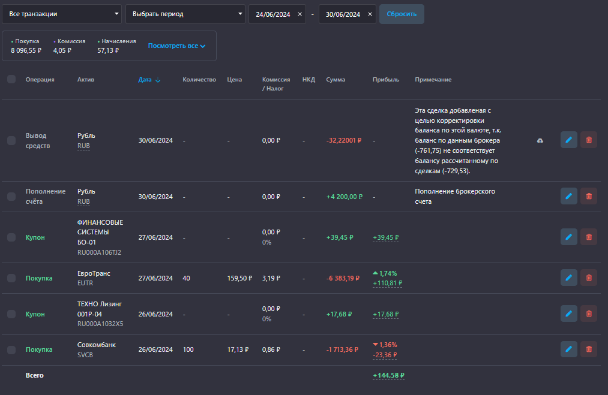Edit the ФИНАНСОВЫЕ СИСТЕМЫ coupon transaction
Image resolution: width=608 pixels, height=395 pixels.
tap(569, 237)
